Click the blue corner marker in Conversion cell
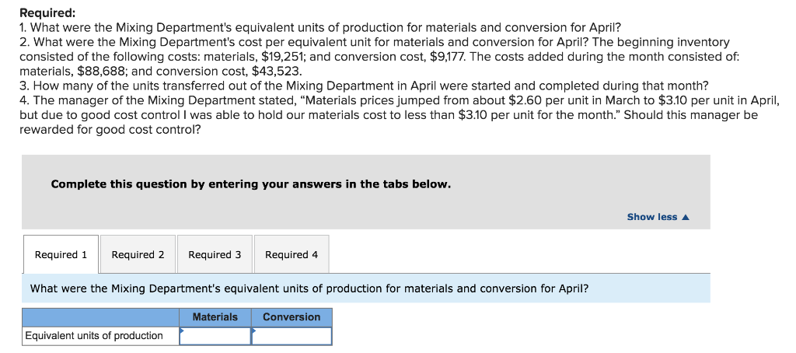Viewport: 796px width, 353px height. click(253, 330)
